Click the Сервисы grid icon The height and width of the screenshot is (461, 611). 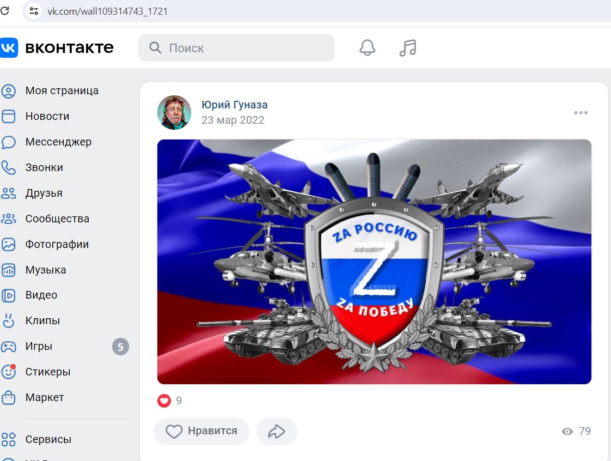[x=8, y=439]
